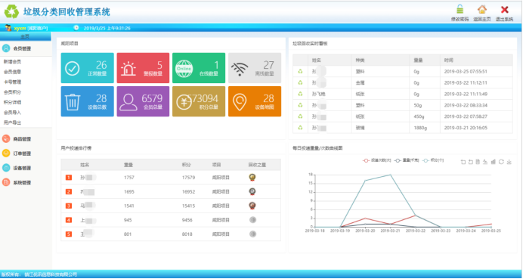
Task: Click the chart zoom reset tool icon
Action: 471,162
